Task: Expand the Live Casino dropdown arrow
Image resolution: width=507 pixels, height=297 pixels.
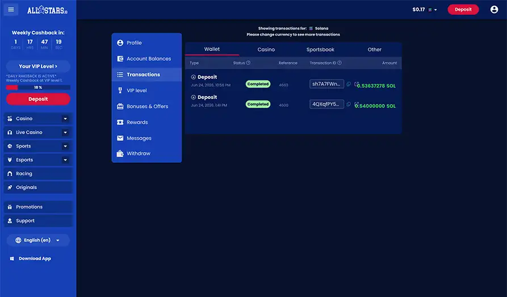Action: coord(65,132)
